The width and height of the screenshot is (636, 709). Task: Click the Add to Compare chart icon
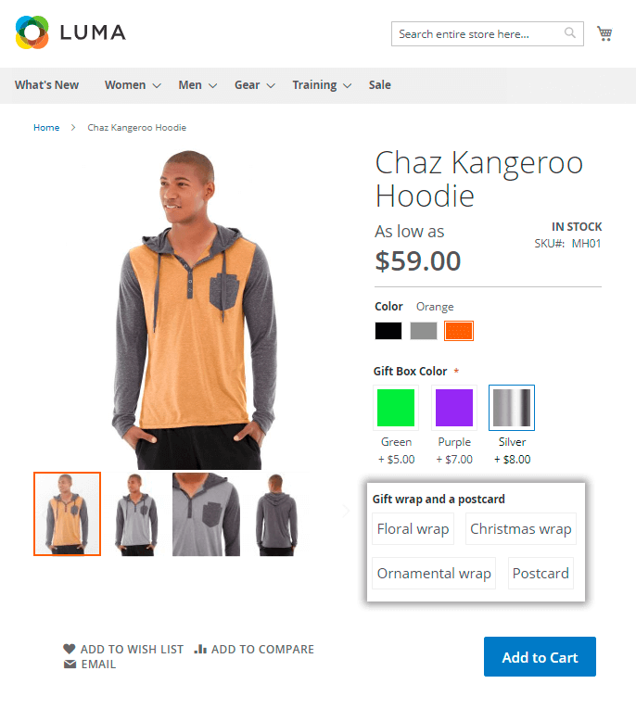[200, 649]
